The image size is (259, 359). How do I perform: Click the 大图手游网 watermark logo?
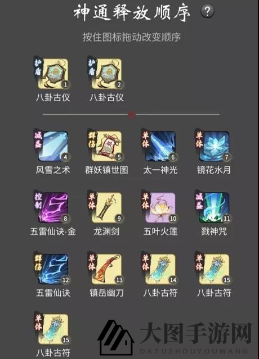175,337
